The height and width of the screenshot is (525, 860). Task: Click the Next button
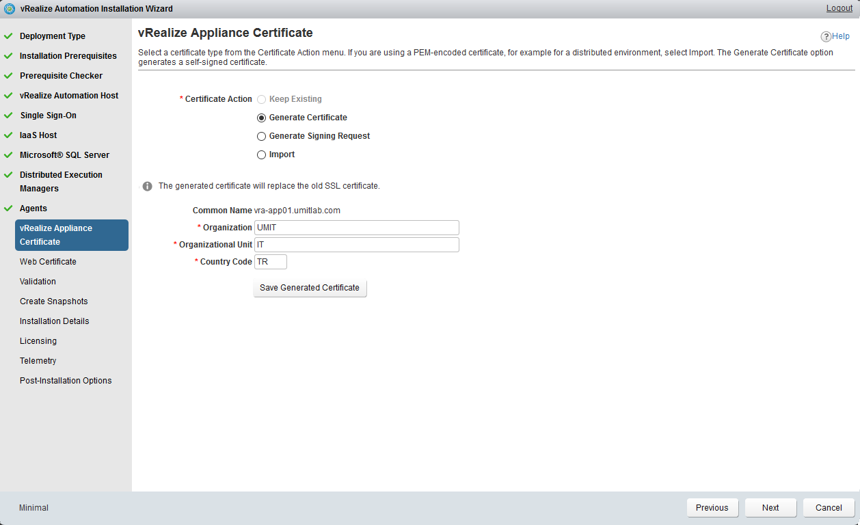coord(770,508)
